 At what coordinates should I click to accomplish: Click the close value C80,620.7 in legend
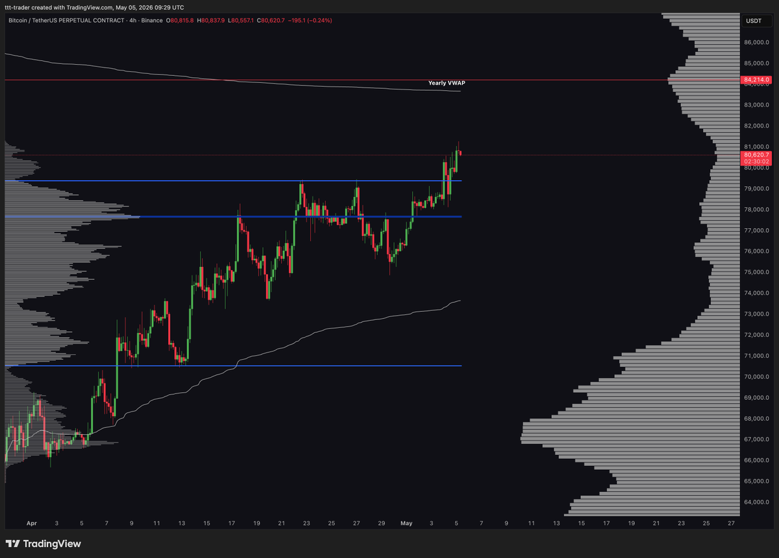272,21
